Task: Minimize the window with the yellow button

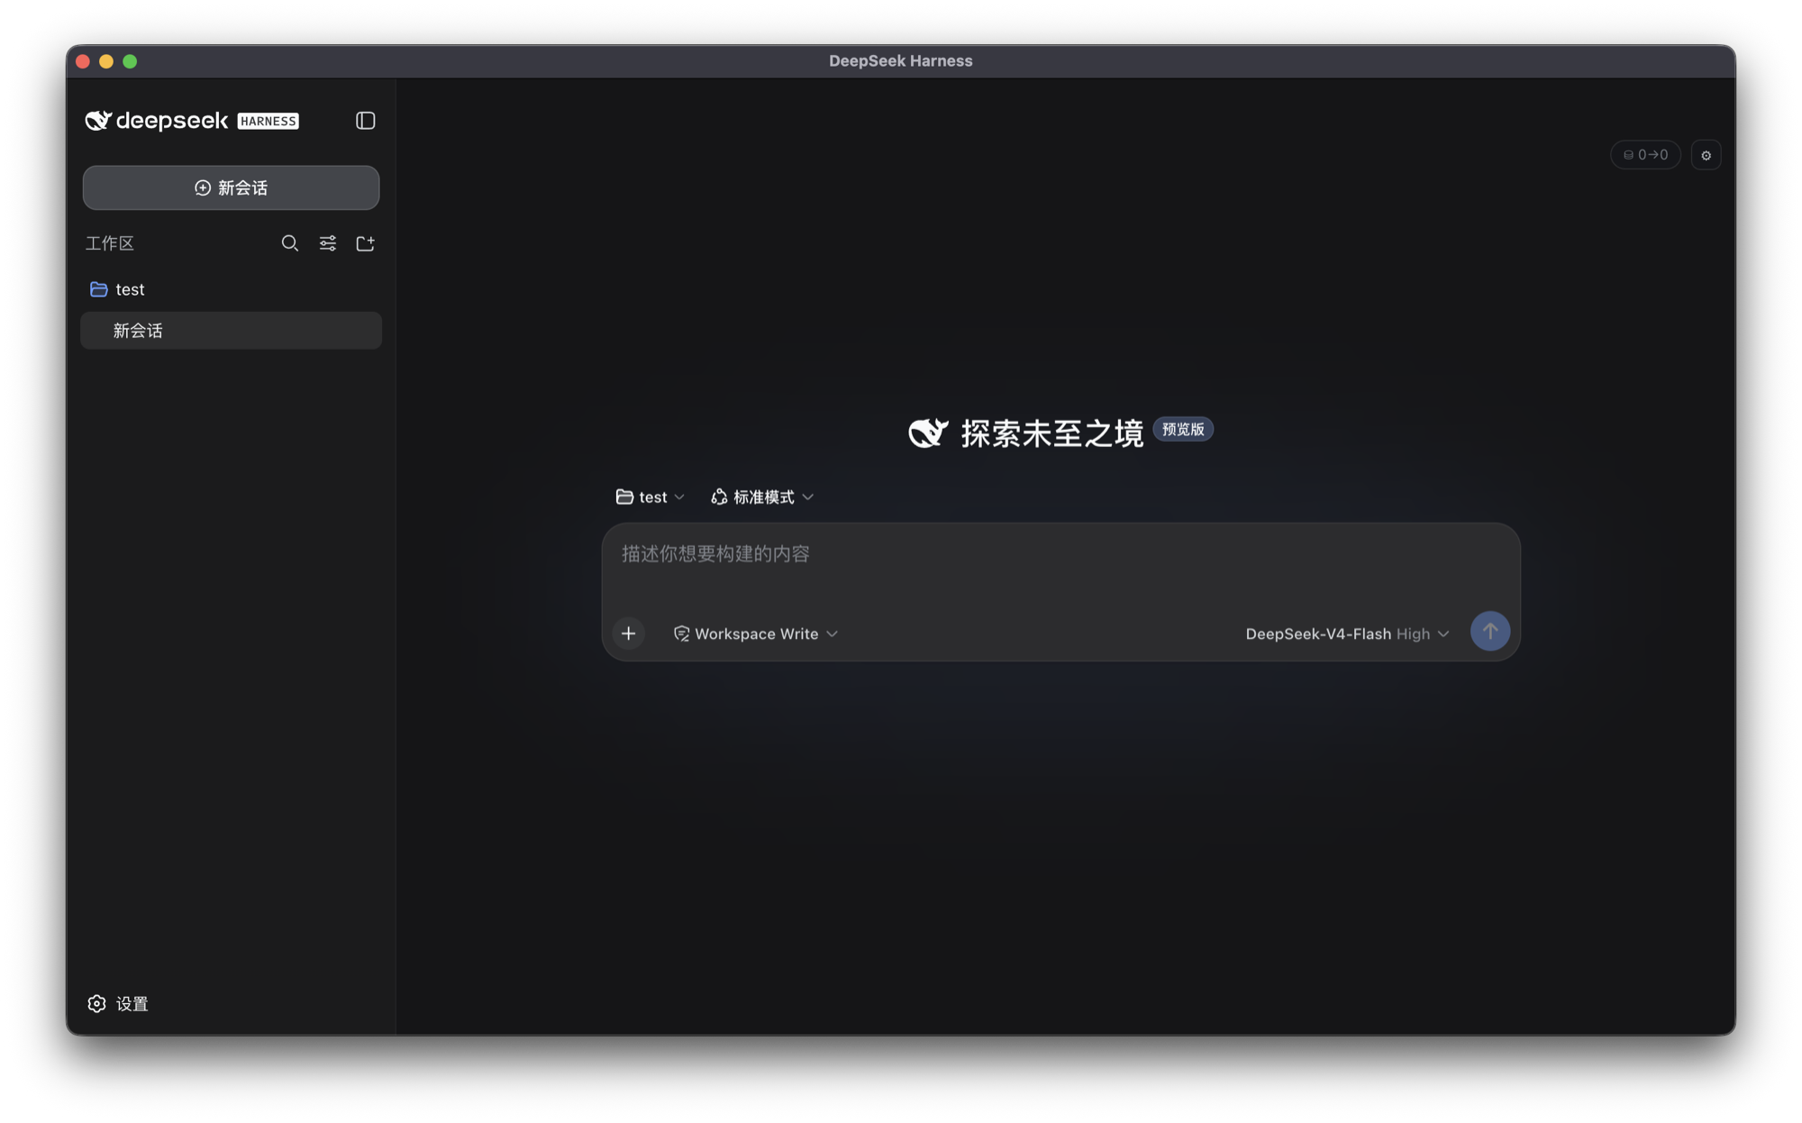Action: point(106,61)
